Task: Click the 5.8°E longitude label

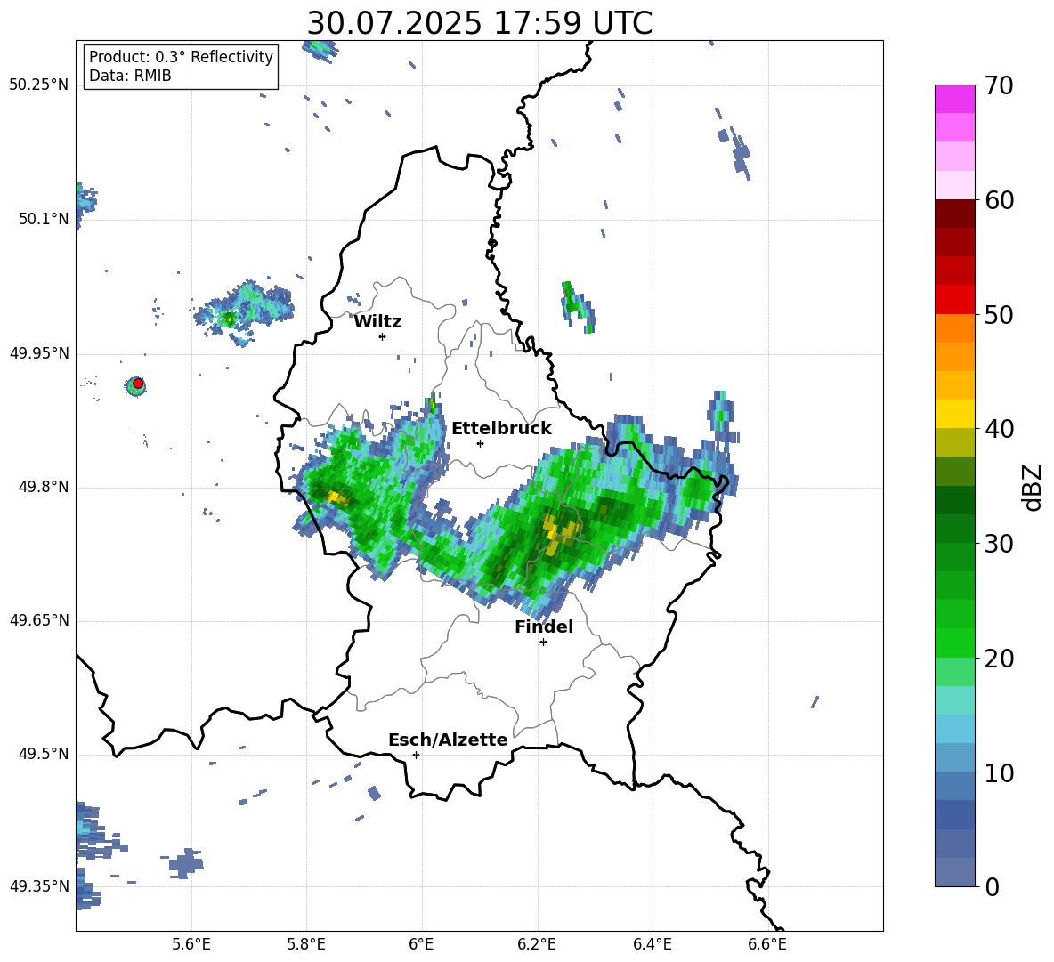Action: point(306,944)
